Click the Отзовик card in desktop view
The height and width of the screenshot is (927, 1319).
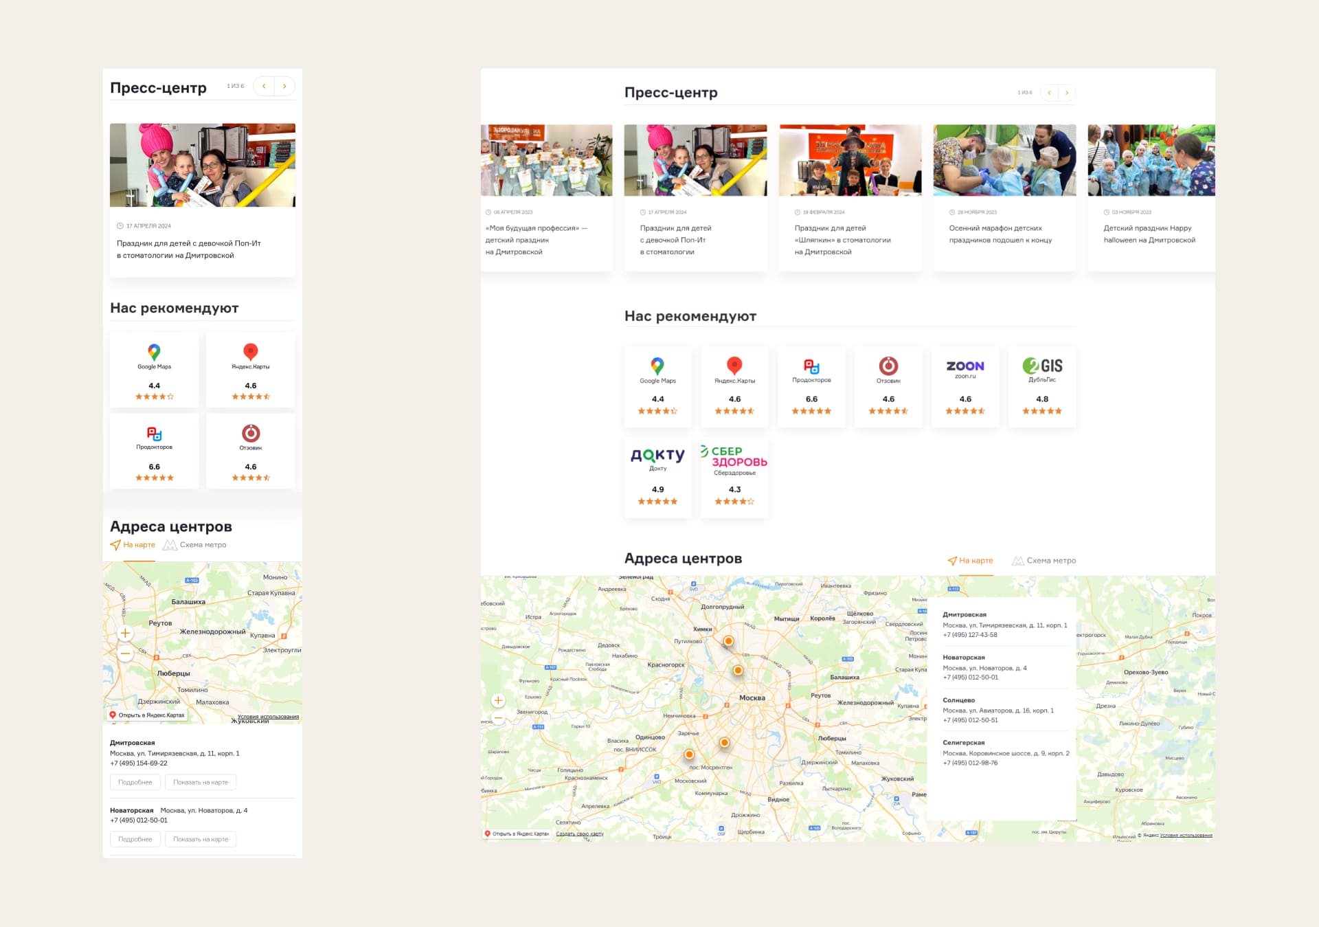[888, 387]
